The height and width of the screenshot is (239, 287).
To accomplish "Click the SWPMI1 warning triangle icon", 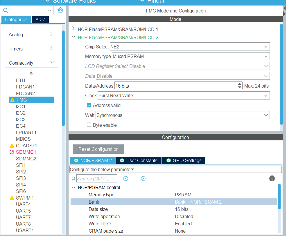I will (x=12, y=198).
